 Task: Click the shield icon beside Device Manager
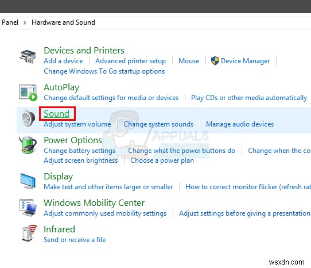coord(215,60)
